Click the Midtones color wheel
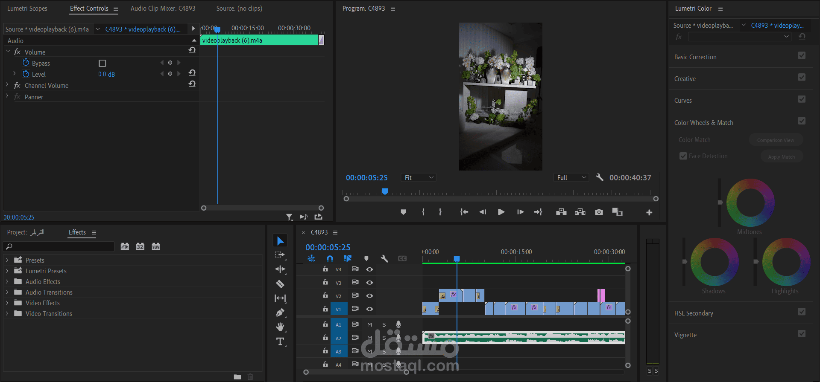 (x=750, y=203)
